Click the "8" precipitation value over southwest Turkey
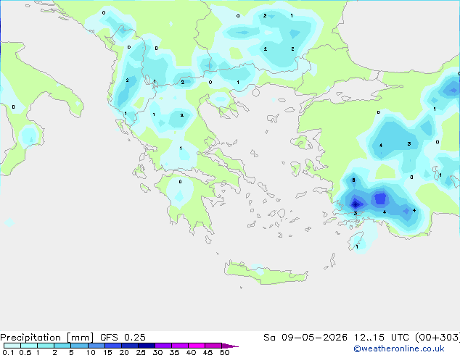460x355 pixels. point(354,180)
